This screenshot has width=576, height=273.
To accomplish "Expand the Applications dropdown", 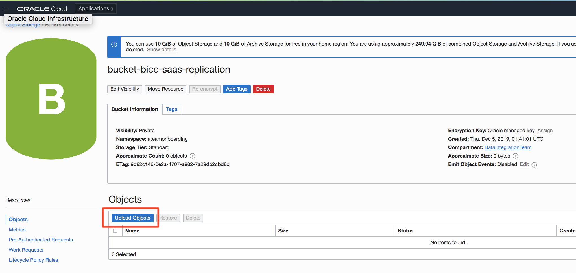I will [96, 8].
